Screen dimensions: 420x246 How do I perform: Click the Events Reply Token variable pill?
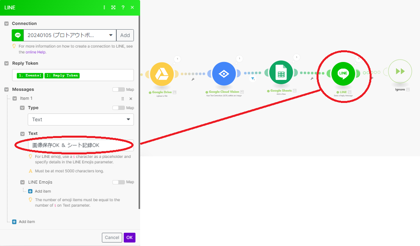click(x=48, y=75)
